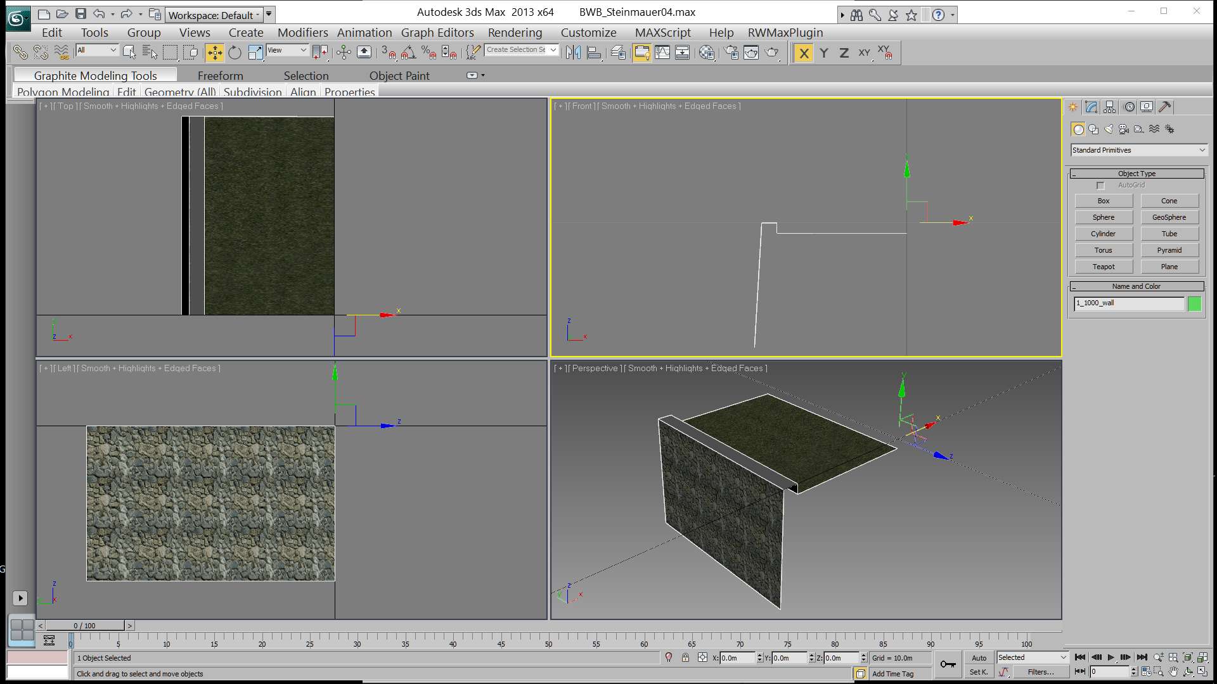Enable the AutoGrid checkbox

(x=1100, y=185)
